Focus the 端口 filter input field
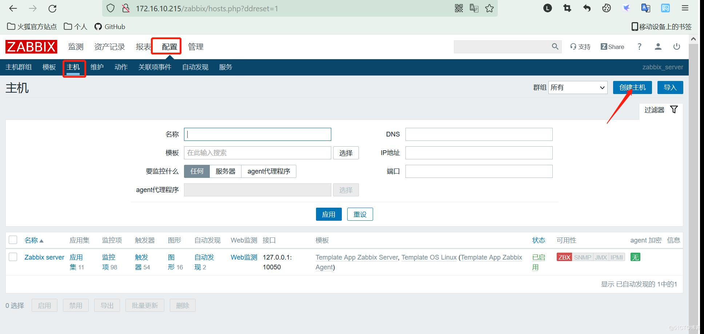The image size is (704, 334). click(x=479, y=171)
